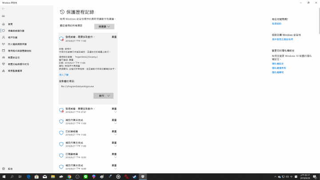Launch Microsoft Edge from taskbar
Viewport: 320px width, 180px height.
(x=28, y=177)
